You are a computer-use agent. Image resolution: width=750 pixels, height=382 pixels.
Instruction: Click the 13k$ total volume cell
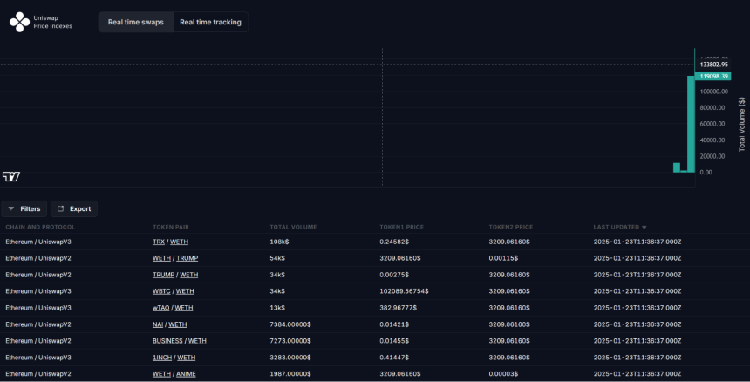pyautogui.click(x=277, y=308)
